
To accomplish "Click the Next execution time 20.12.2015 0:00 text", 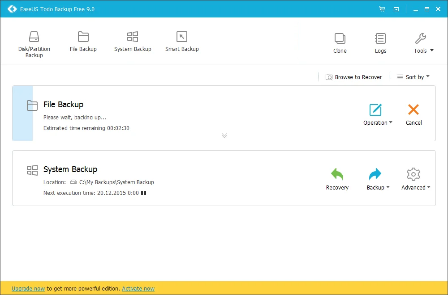I will tap(91, 193).
